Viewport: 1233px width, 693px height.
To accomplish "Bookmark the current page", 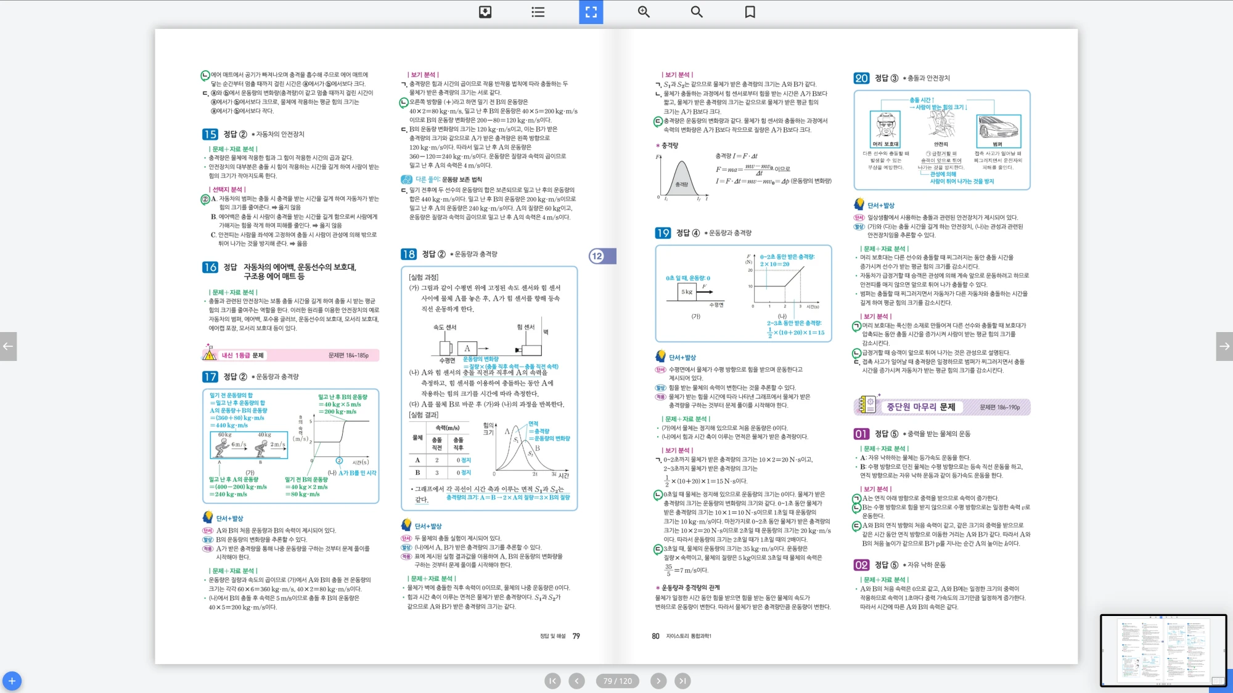I will tap(750, 12).
